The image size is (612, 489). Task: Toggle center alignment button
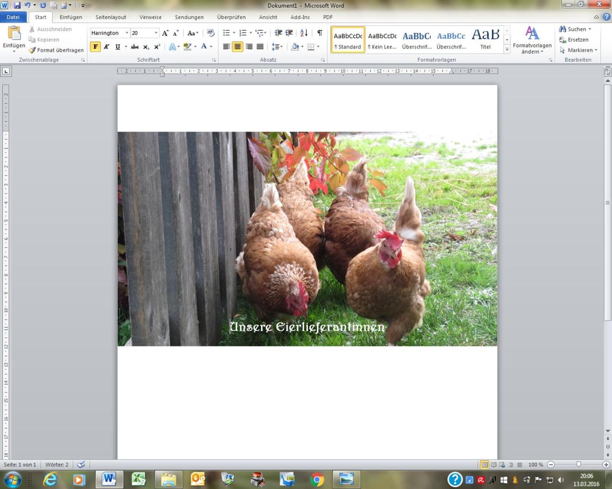[x=237, y=47]
